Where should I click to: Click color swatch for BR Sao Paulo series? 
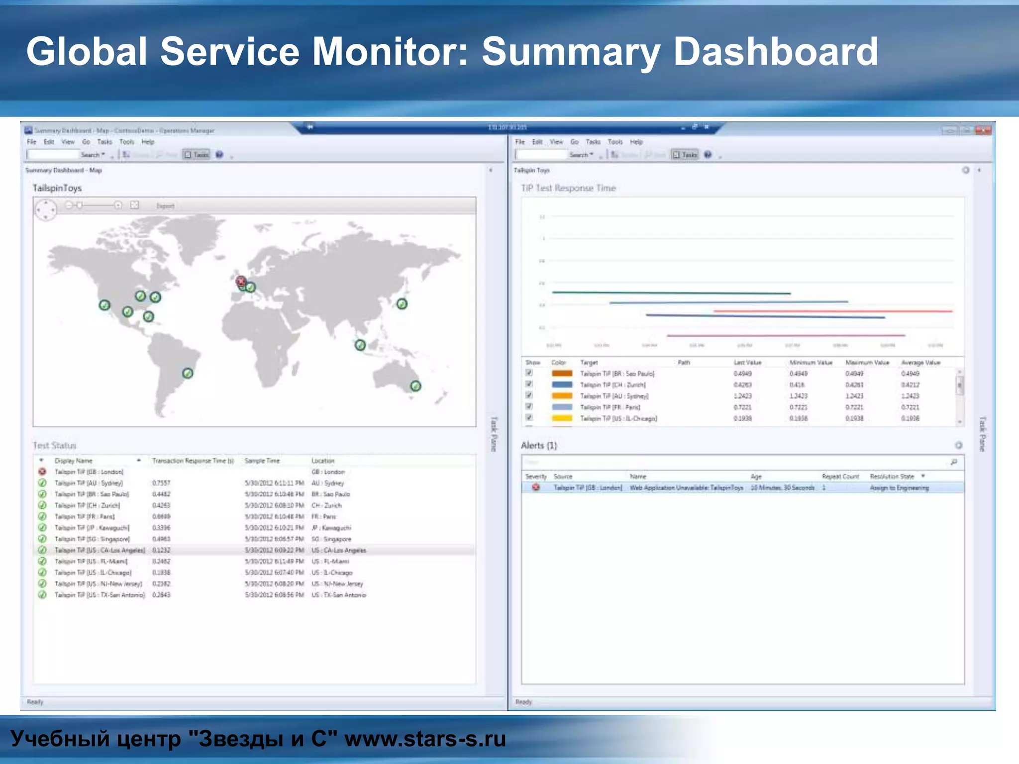562,373
